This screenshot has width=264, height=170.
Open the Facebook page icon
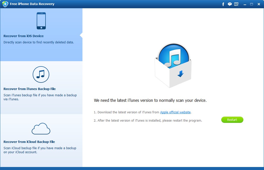[x=223, y=4]
